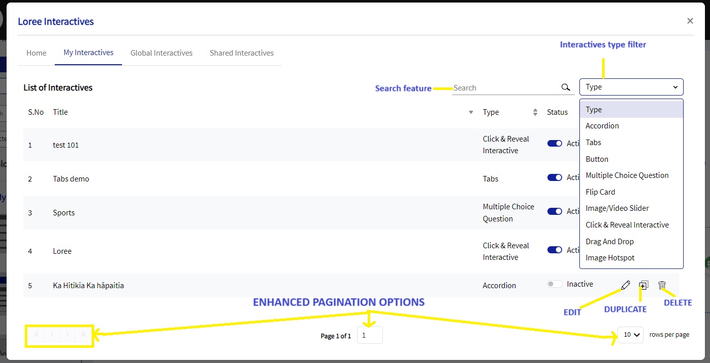
Task: Filter by Tabs type
Action: 632,143
